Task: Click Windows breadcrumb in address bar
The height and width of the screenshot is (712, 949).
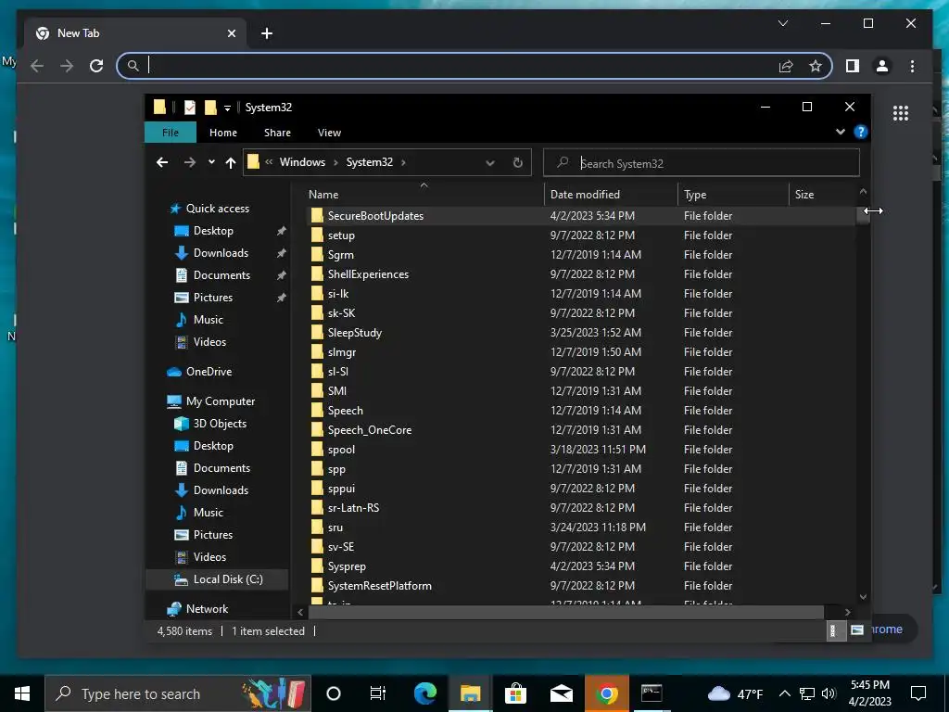Action: (x=302, y=162)
